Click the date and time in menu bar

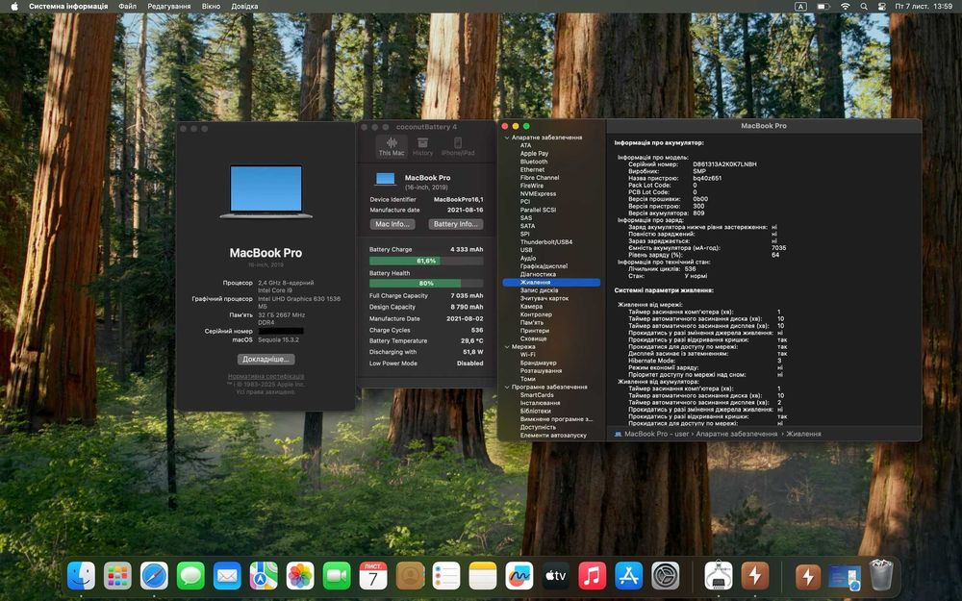pos(924,6)
